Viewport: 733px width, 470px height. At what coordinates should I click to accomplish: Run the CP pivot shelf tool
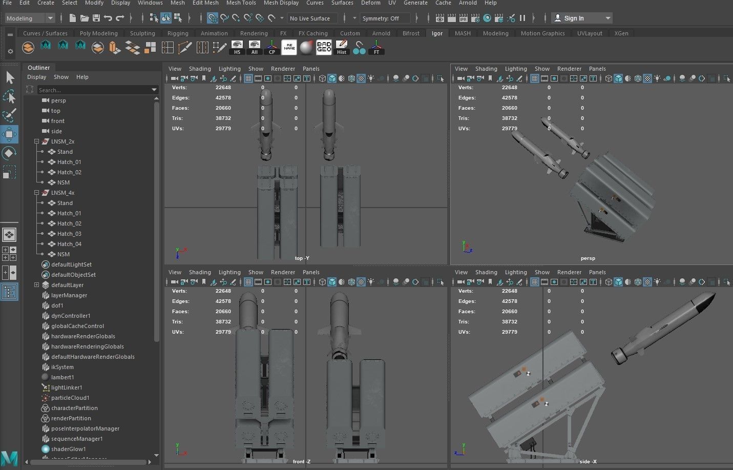point(272,48)
